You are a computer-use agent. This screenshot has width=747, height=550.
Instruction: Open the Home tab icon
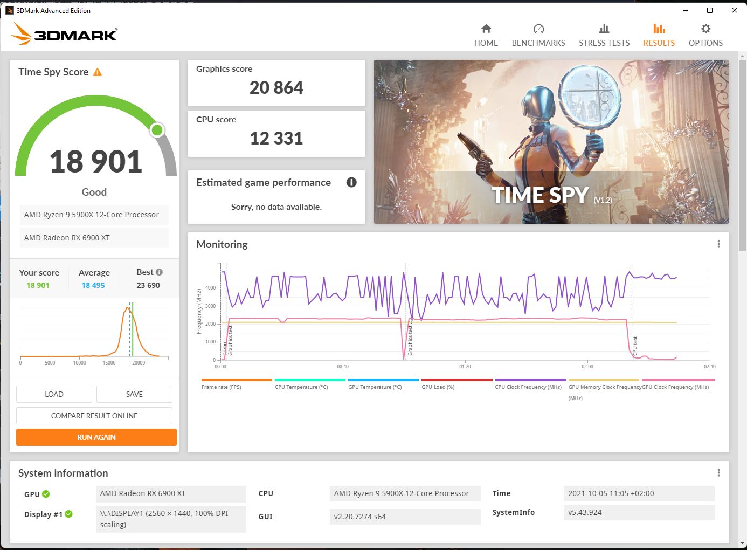click(486, 29)
